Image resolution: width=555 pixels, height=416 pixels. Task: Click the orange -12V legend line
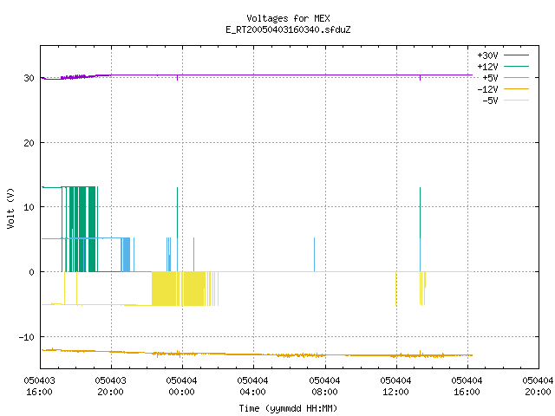pos(516,88)
